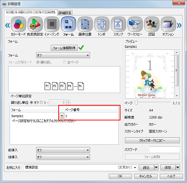This screenshot has height=183, width=187.
Task: Click the 読込 button
Action: point(146,167)
